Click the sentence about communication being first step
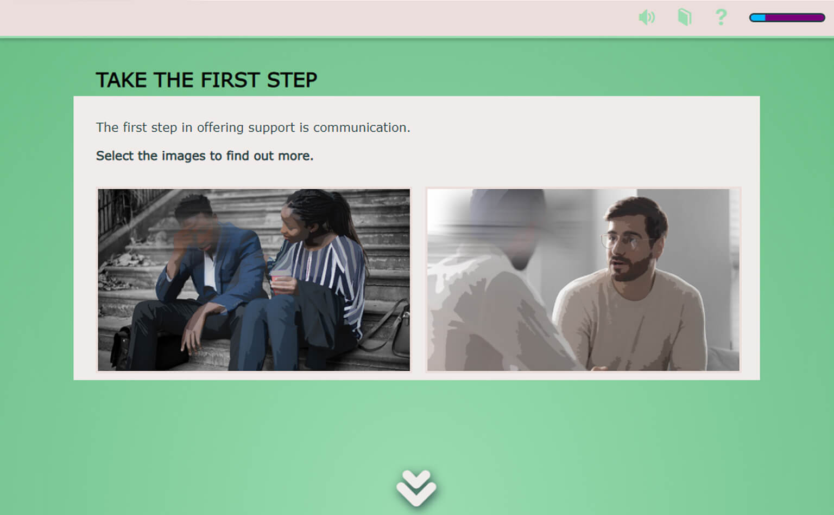 click(x=253, y=127)
